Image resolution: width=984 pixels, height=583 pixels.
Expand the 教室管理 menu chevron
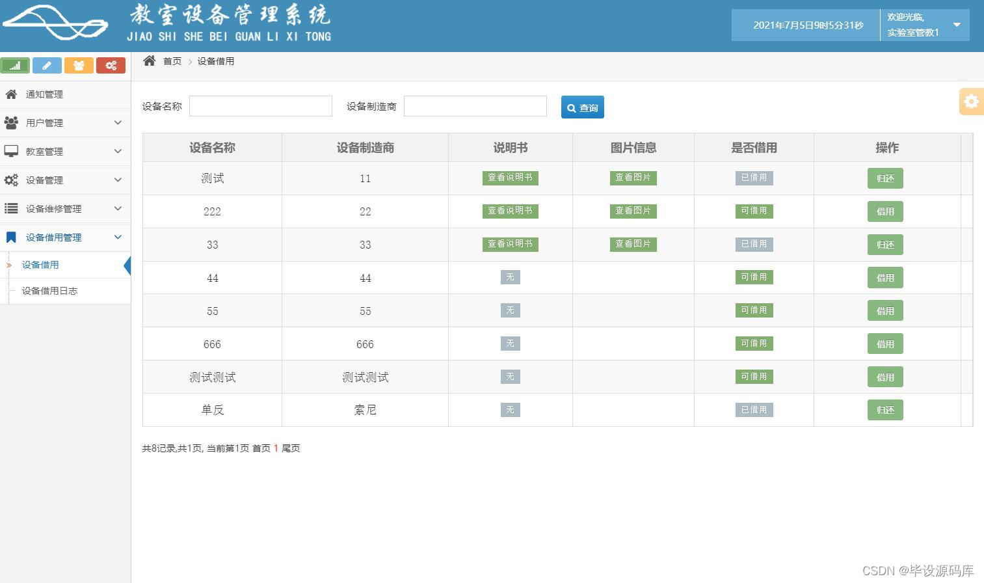(118, 151)
